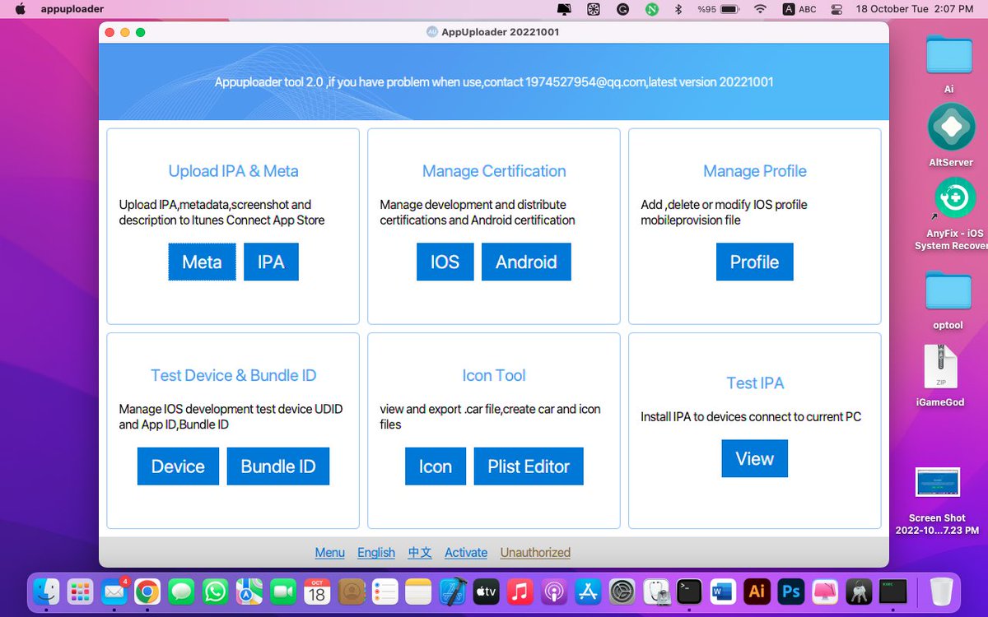The image size is (988, 617).
Task: Open Android certification button
Action: click(526, 262)
